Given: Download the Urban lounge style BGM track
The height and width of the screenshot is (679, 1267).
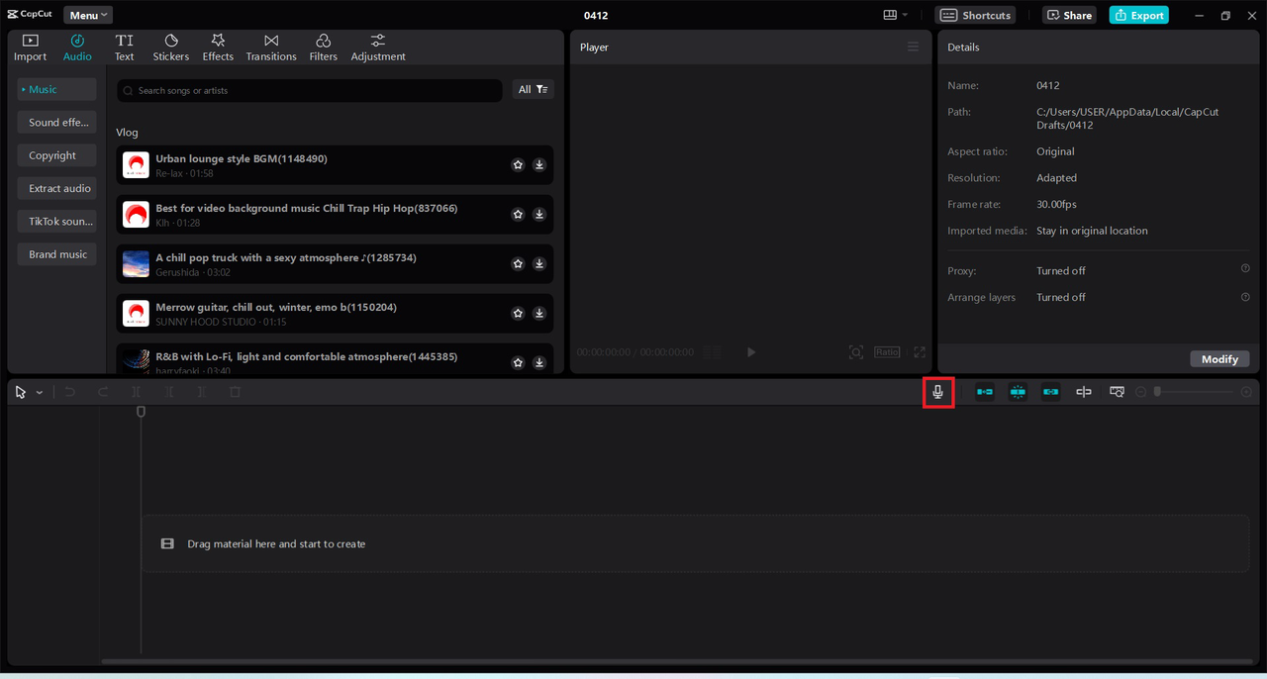Looking at the screenshot, I should click(x=539, y=165).
